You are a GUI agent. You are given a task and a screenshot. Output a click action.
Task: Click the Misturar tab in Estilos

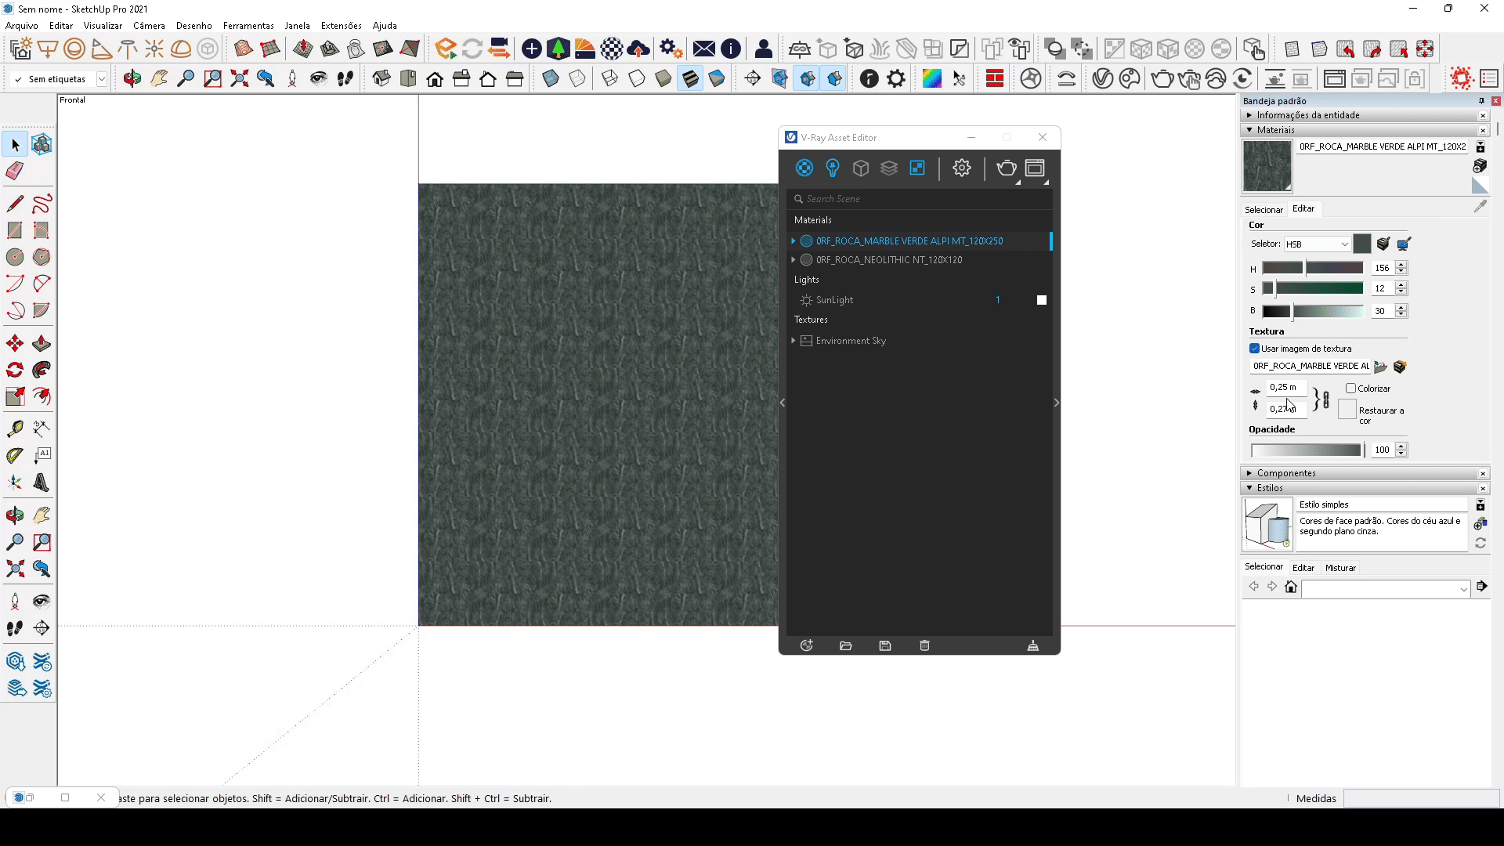[1340, 568]
